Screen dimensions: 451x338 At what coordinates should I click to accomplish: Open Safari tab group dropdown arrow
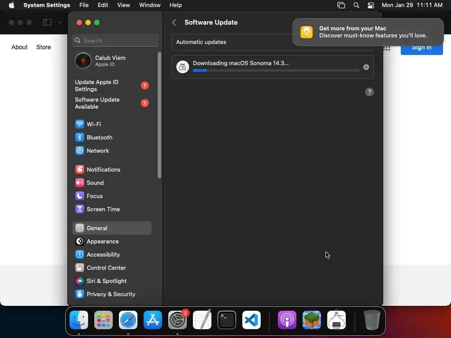59,22
